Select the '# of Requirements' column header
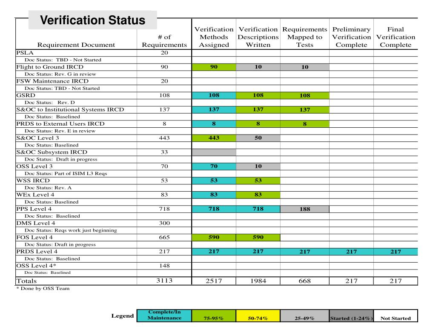The height and width of the screenshot is (327, 436). (164, 41)
